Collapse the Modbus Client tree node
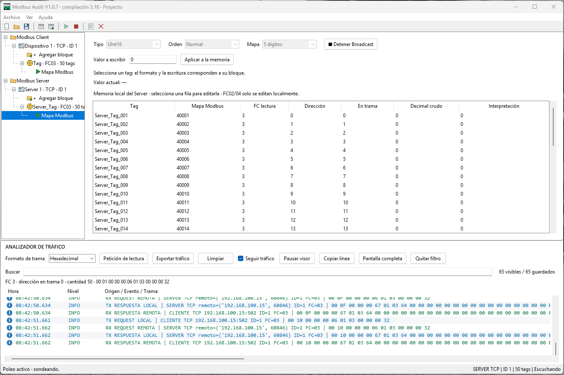Viewport: 564px width, 375px height. pyautogui.click(x=6, y=37)
